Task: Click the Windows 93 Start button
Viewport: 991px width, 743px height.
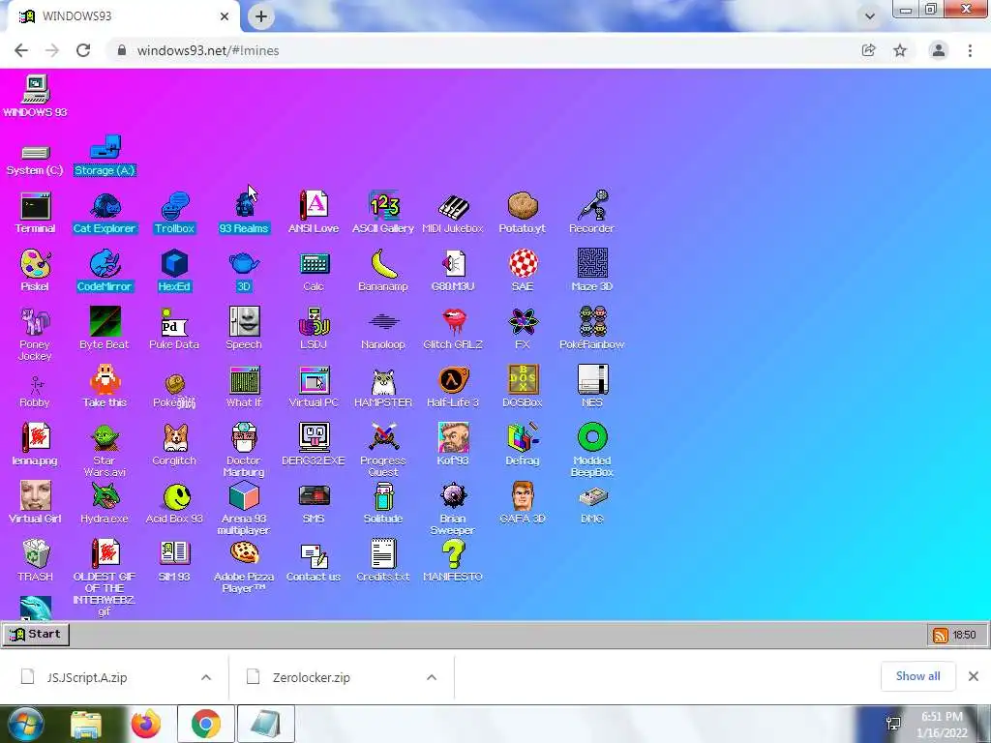Action: click(36, 635)
